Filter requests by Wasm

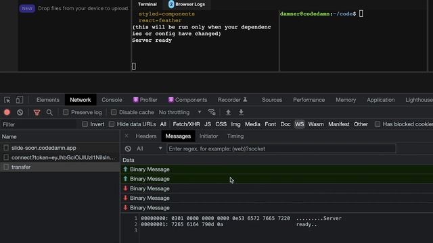(316, 124)
